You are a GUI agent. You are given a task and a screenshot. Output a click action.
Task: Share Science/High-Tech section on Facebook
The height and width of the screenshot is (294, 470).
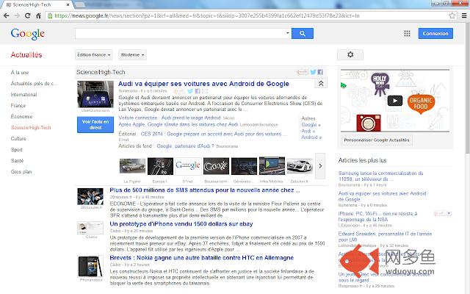[320, 72]
